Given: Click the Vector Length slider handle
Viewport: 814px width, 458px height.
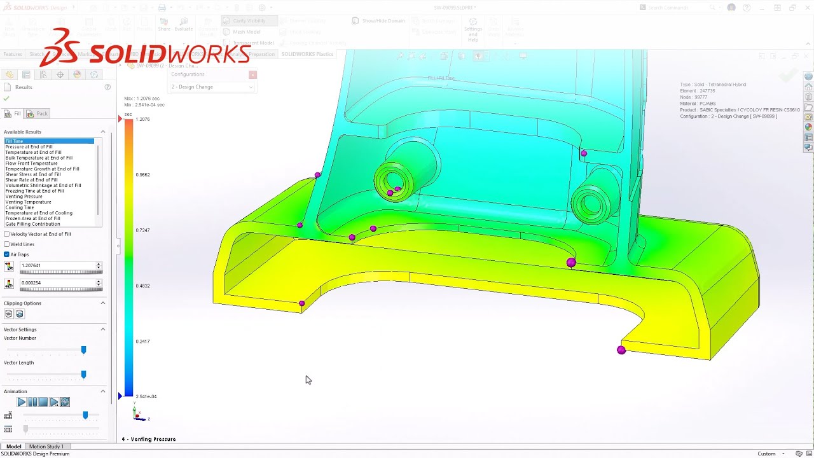Looking at the screenshot, I should pos(83,375).
